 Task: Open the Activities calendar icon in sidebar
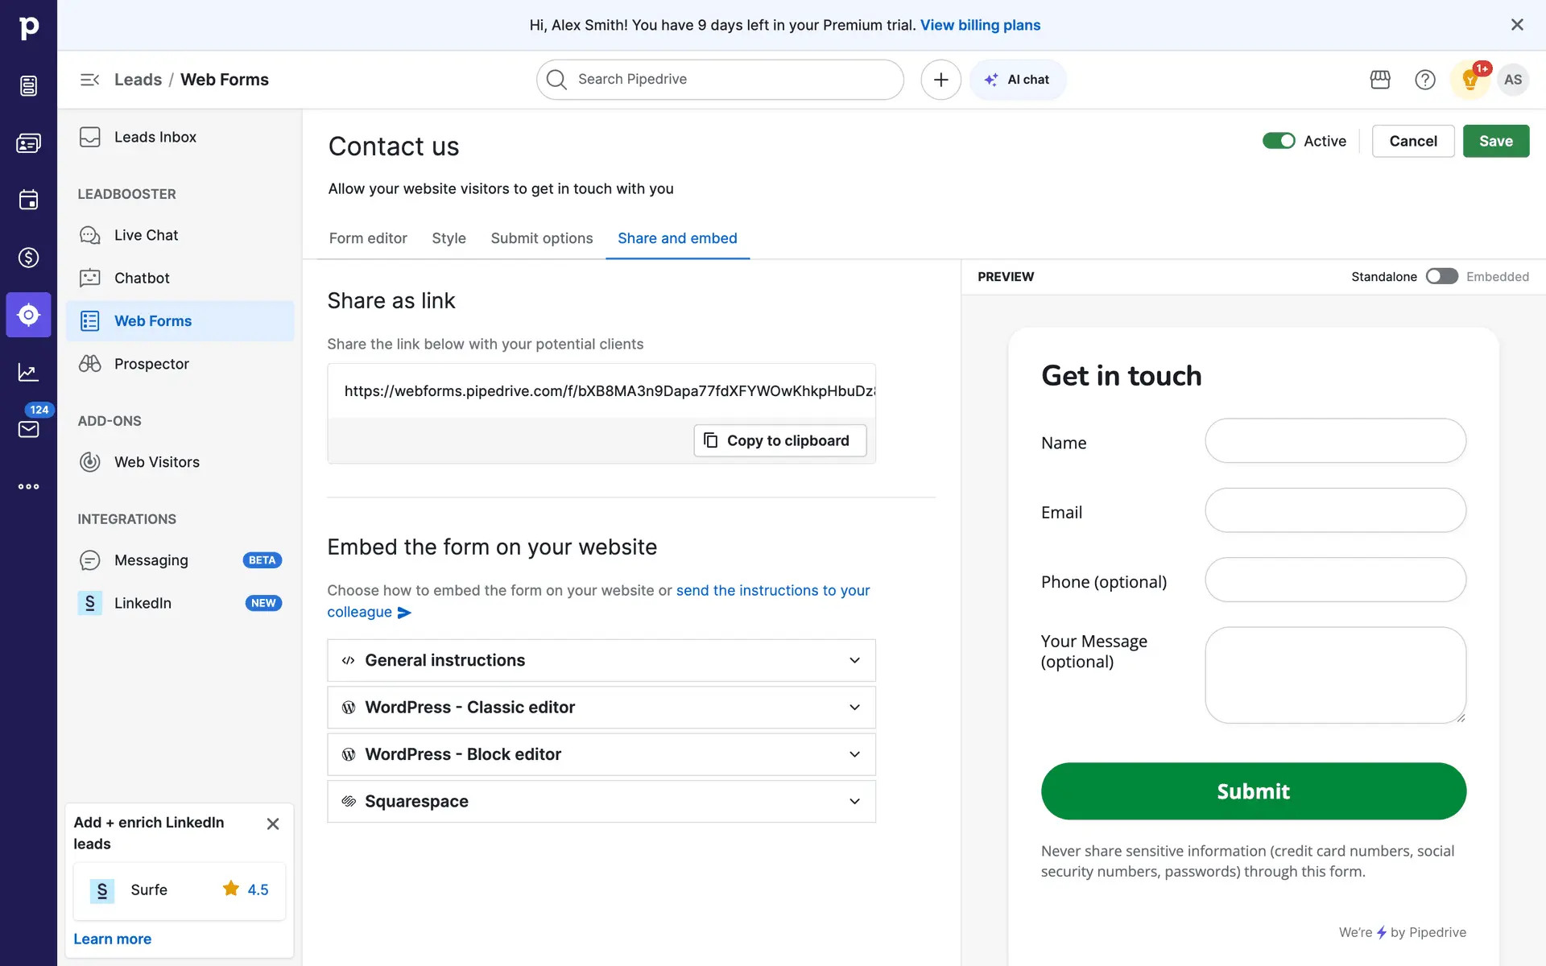click(28, 200)
